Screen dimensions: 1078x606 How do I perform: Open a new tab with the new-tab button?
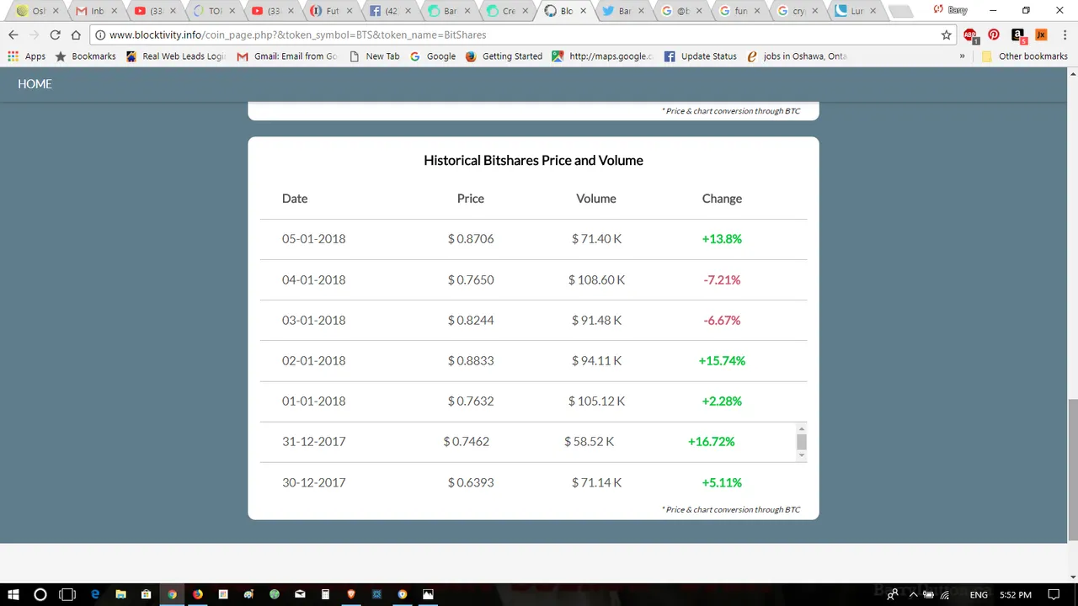pyautogui.click(x=900, y=11)
